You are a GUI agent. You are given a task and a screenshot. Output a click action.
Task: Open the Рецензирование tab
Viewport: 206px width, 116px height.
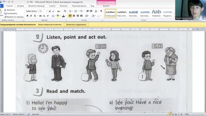coord(79,6)
